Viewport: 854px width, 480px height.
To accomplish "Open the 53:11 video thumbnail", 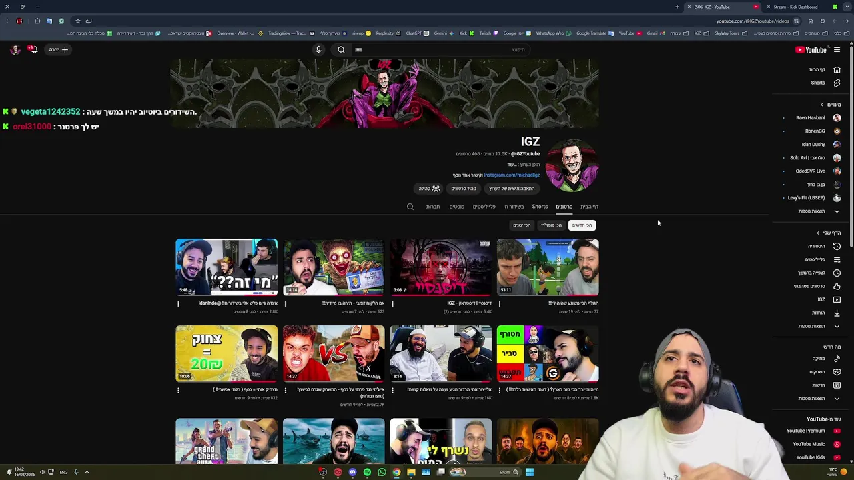I will 548,267.
